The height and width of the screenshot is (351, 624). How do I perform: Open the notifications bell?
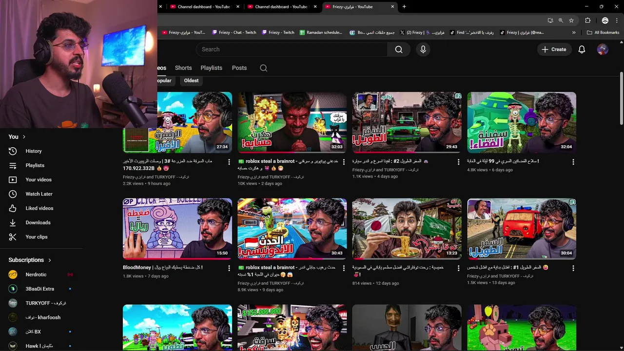coord(582,49)
